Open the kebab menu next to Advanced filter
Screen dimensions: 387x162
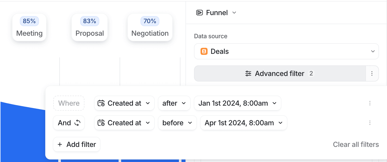pyautogui.click(x=372, y=73)
